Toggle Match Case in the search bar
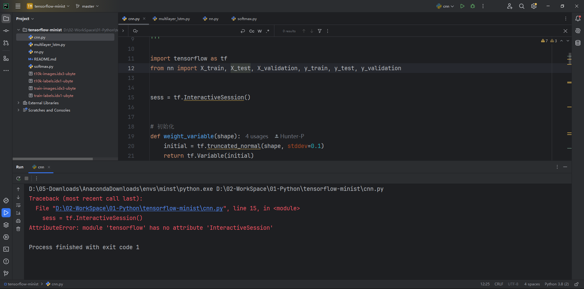584x289 pixels. point(252,31)
